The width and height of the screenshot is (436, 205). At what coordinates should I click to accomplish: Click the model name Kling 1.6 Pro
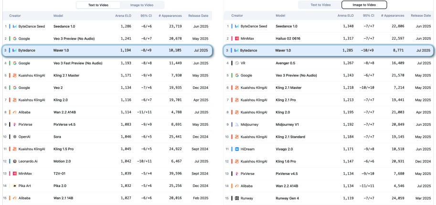click(286, 162)
